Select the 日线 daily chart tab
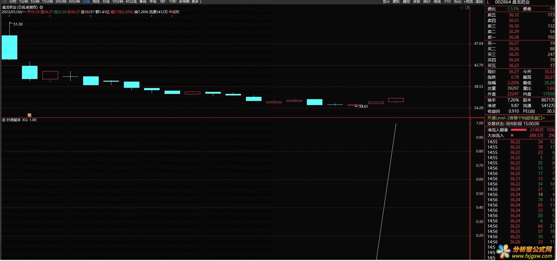The image size is (557, 261). point(86,1)
